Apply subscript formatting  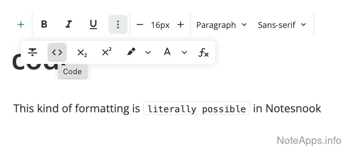82,52
